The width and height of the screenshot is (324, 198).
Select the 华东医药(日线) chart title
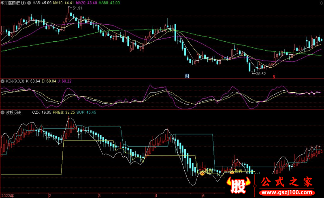pyautogui.click(x=13, y=3)
